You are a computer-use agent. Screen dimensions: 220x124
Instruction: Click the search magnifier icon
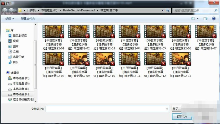pos(216,10)
